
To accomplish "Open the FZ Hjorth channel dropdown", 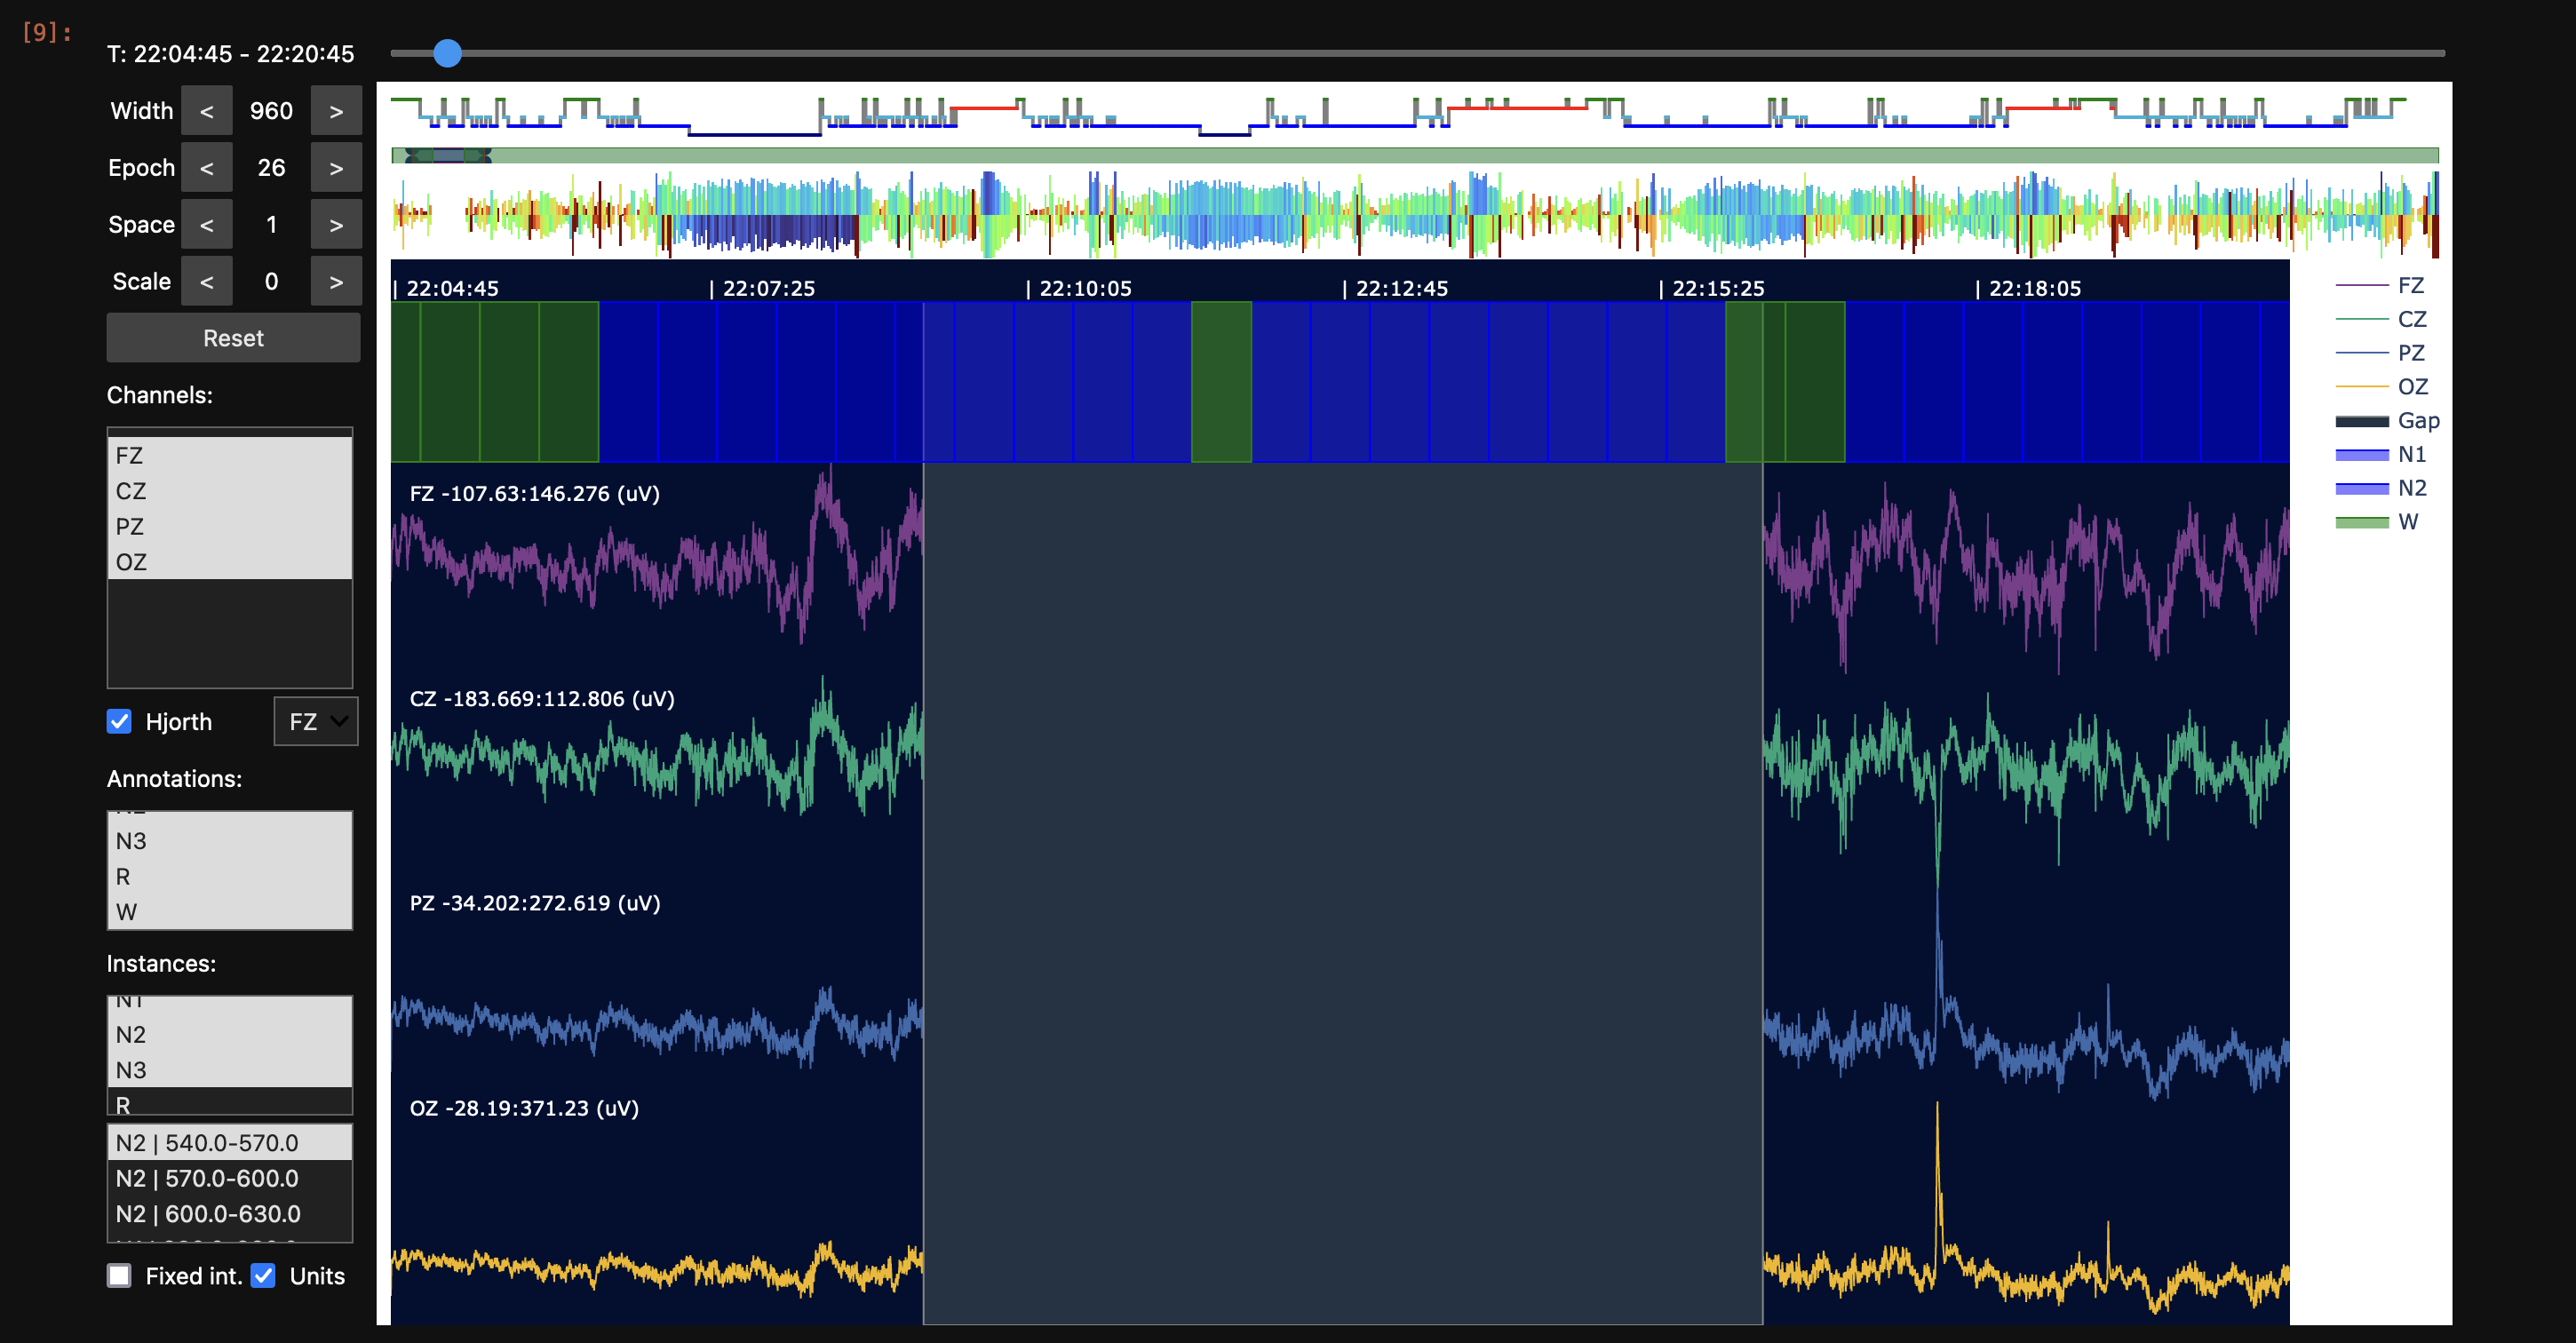I will [x=316, y=721].
